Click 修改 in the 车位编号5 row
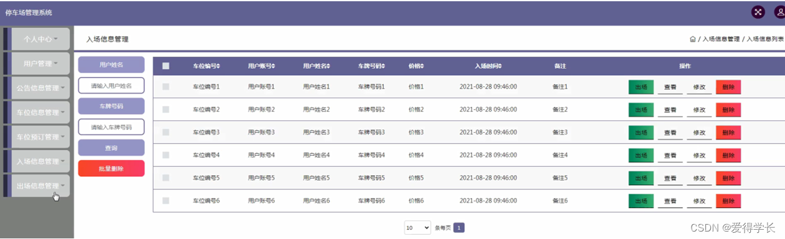Screen dimensions: 785x239 [699, 179]
